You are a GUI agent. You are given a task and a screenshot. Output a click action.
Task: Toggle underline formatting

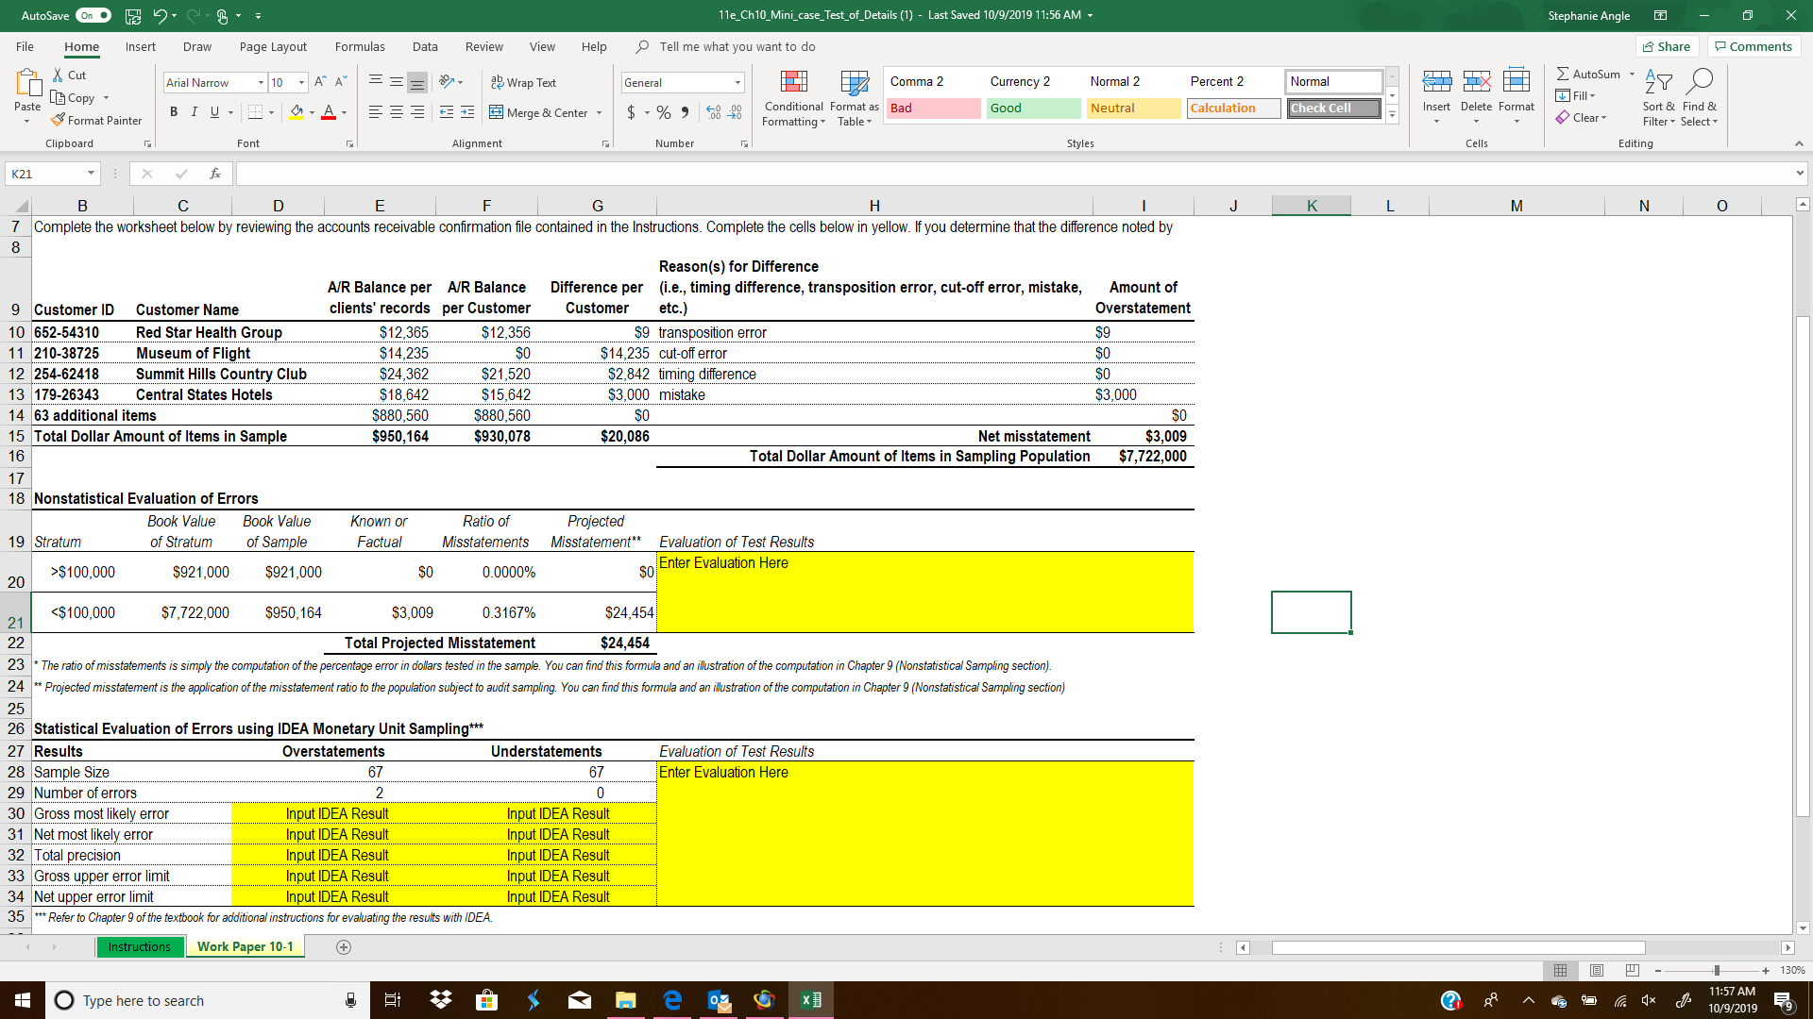pos(213,111)
